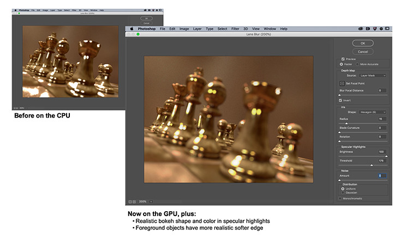
Task: Click the Creative Cloud menu bar icon
Action: pyautogui.click(x=361, y=28)
